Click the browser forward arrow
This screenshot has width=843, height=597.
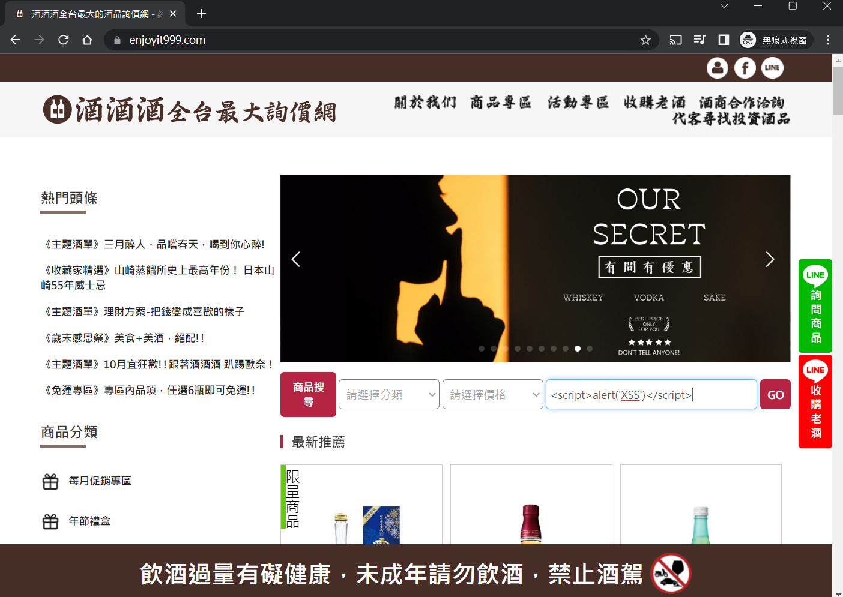[39, 40]
